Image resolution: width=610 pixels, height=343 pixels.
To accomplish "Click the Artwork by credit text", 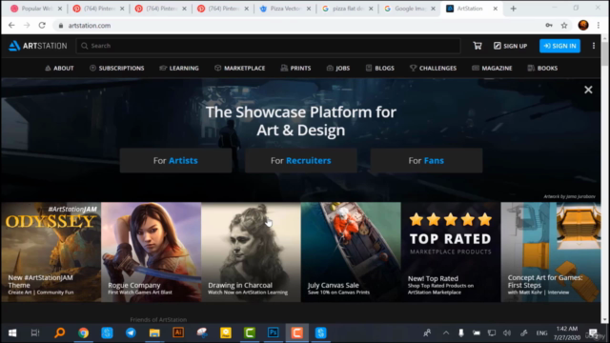I will pos(569,196).
